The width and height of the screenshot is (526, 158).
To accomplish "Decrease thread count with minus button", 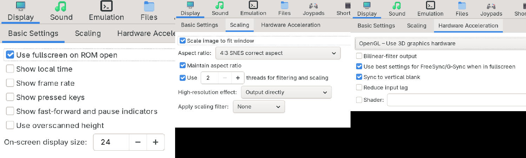I will coord(225,78).
